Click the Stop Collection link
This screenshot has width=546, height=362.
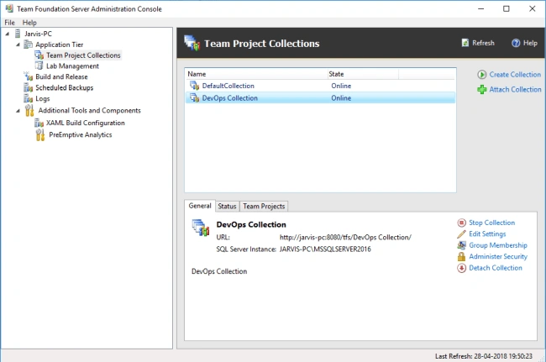491,223
